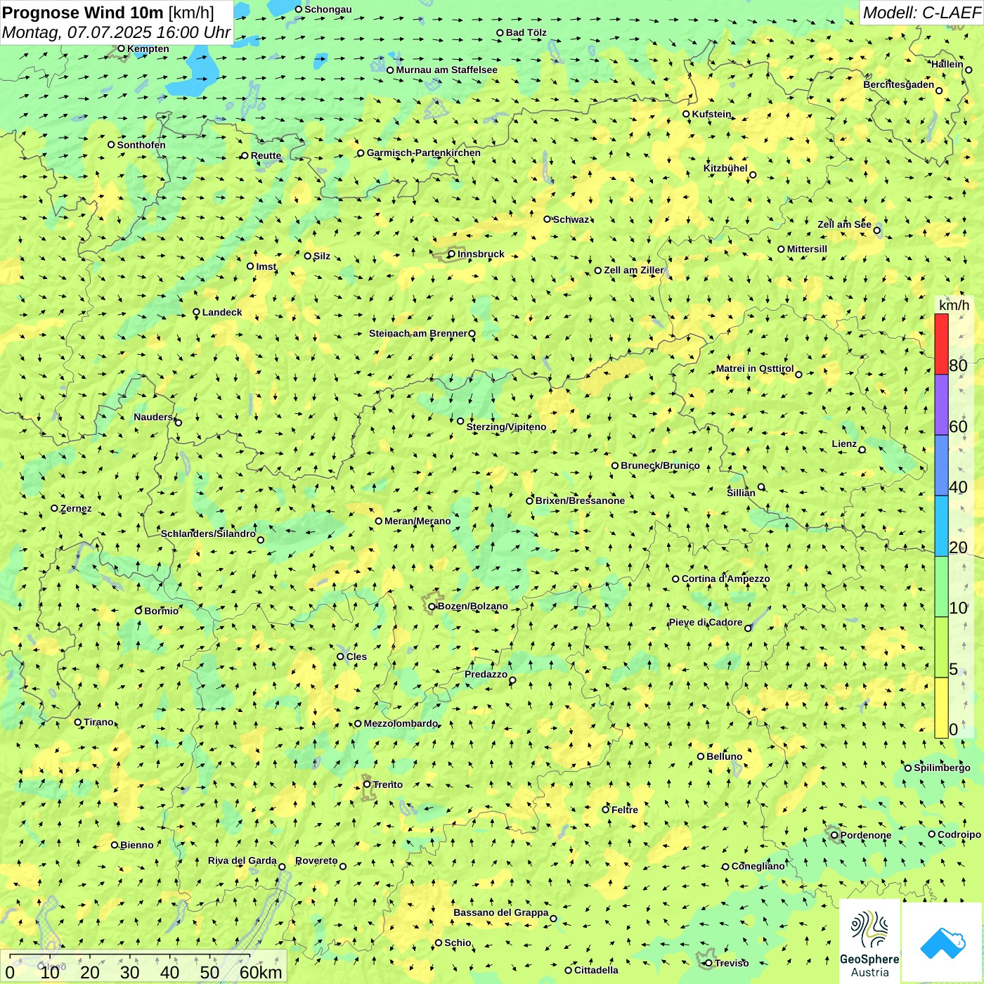Click the 'Bassano del Grappa' label

pos(501,912)
